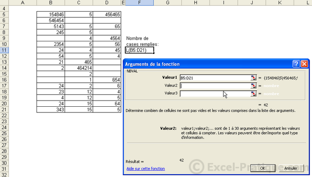
Task: Select column F header
Action: [140, 3]
